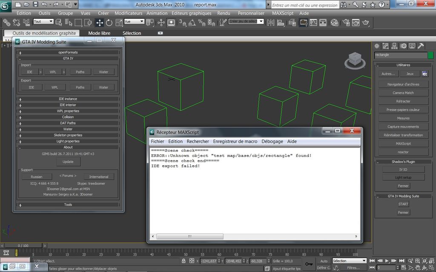Screen dimensions: 436x272
Task: Open the Rendu menu
Action: 224,13
